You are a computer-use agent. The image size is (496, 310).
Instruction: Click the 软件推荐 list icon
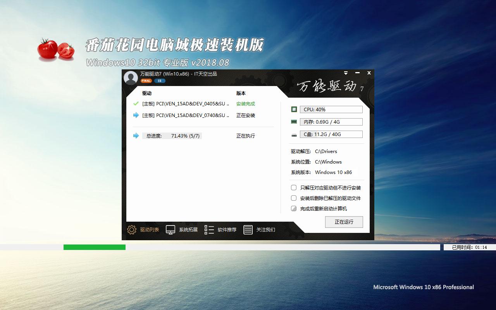(208, 229)
